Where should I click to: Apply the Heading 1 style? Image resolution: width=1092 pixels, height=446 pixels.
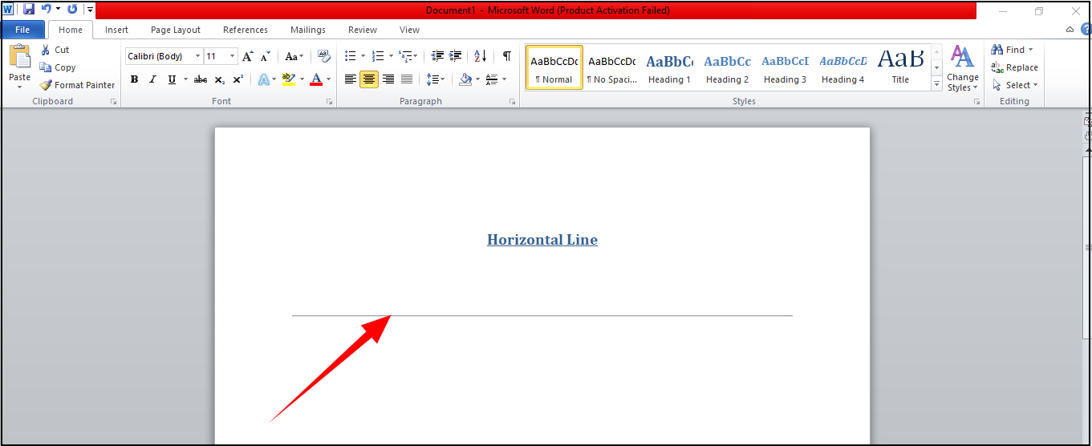(x=669, y=67)
